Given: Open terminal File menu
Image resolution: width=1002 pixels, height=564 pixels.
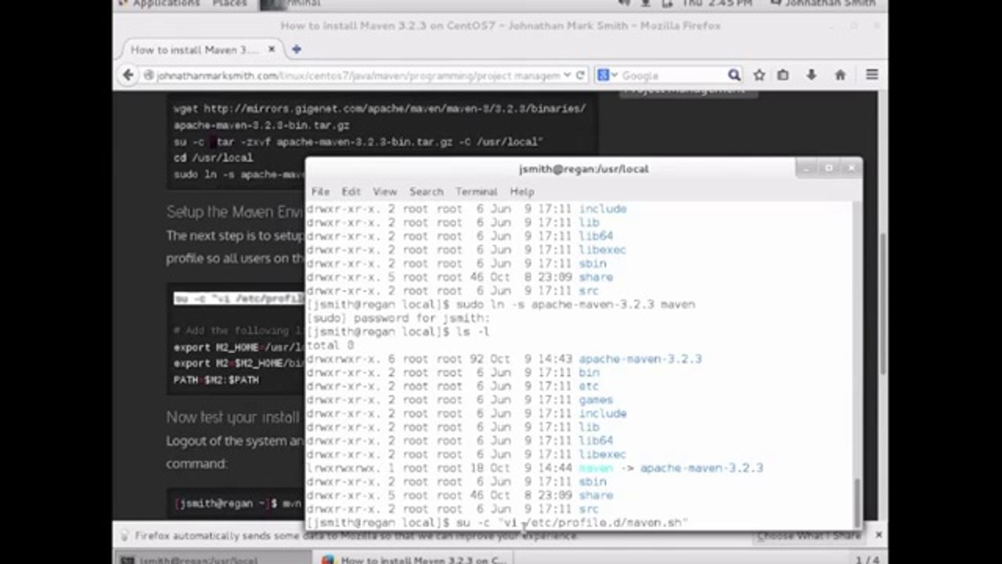Looking at the screenshot, I should (x=320, y=191).
